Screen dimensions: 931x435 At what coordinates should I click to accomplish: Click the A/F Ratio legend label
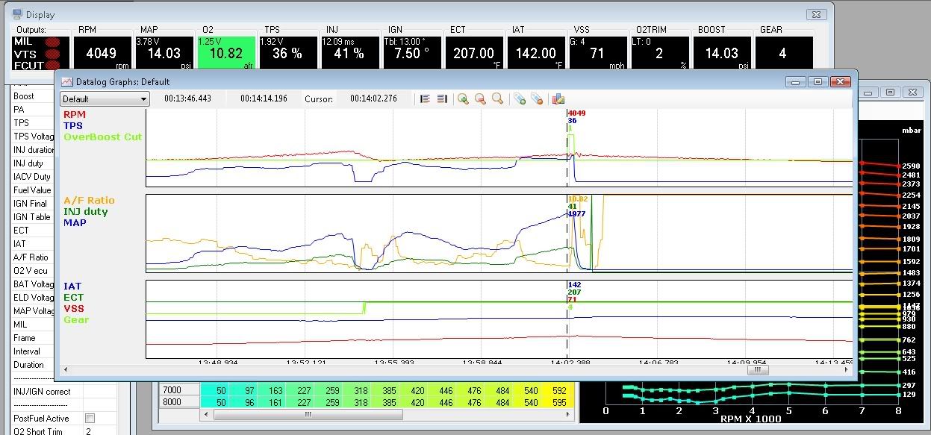click(x=90, y=201)
